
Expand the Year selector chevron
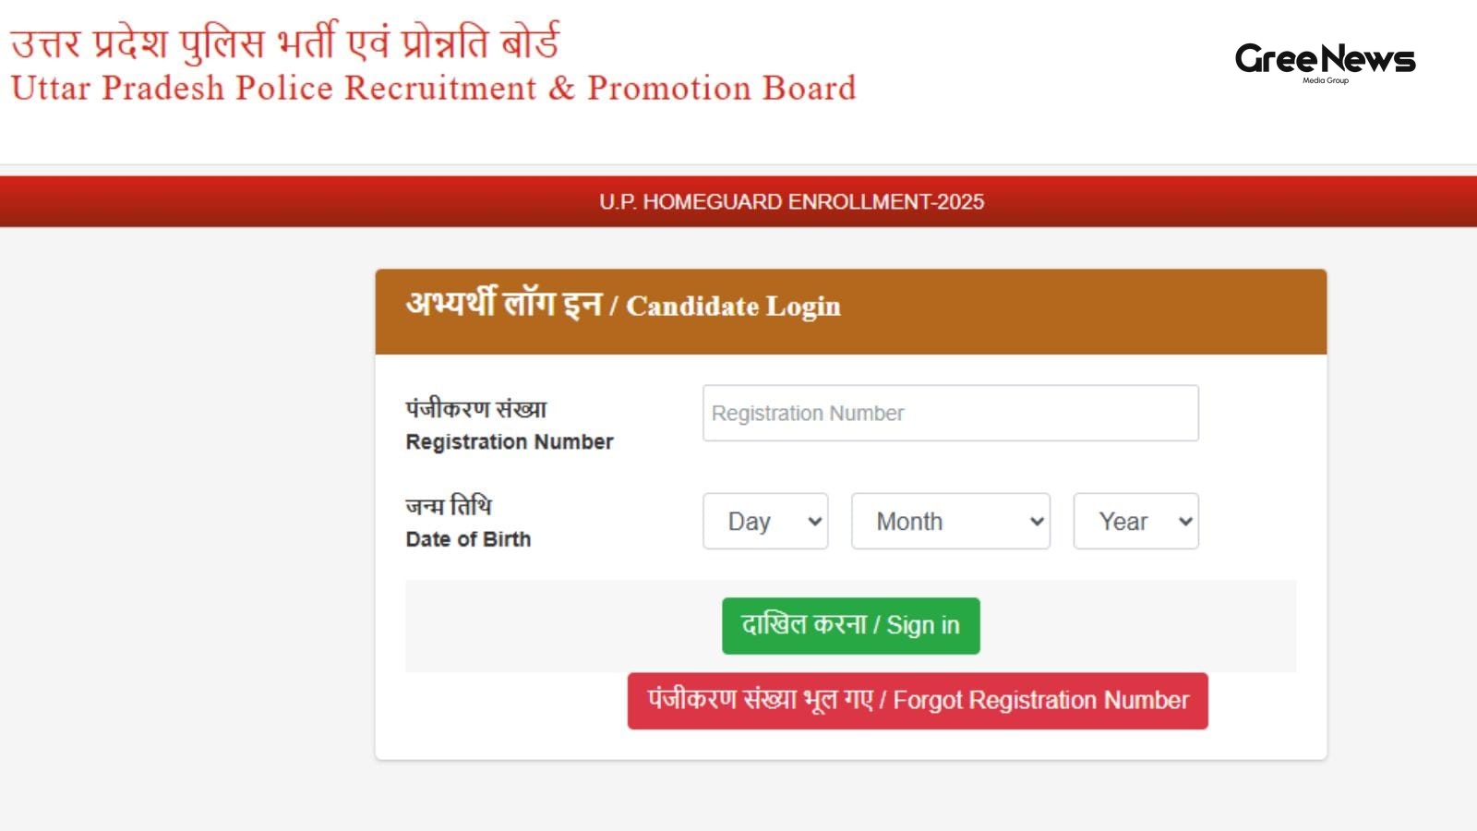coord(1186,521)
